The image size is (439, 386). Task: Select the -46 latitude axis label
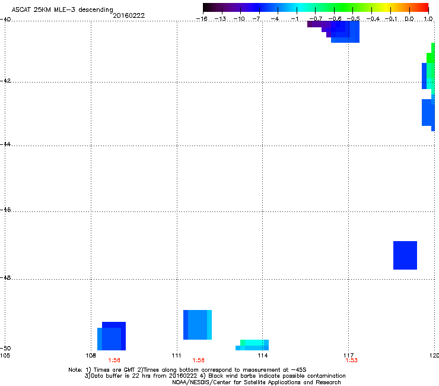5,210
